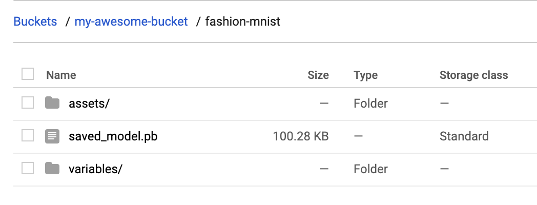Open the assets/ folder
Viewport: 537px width, 205px height.
[89, 104]
